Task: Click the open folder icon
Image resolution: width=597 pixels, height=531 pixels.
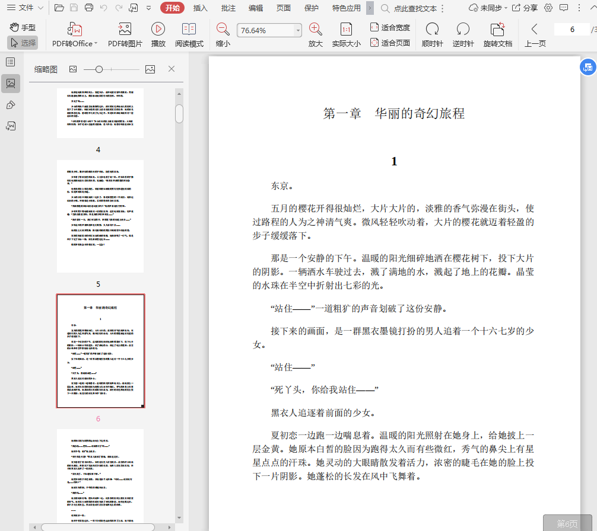Action: [x=59, y=8]
